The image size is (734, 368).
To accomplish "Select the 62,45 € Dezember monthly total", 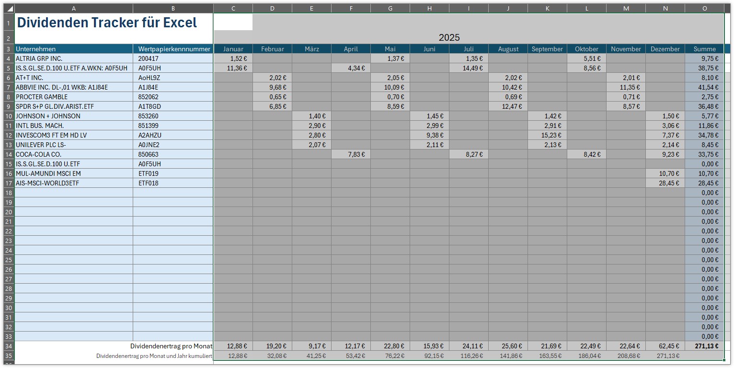I will click(665, 346).
